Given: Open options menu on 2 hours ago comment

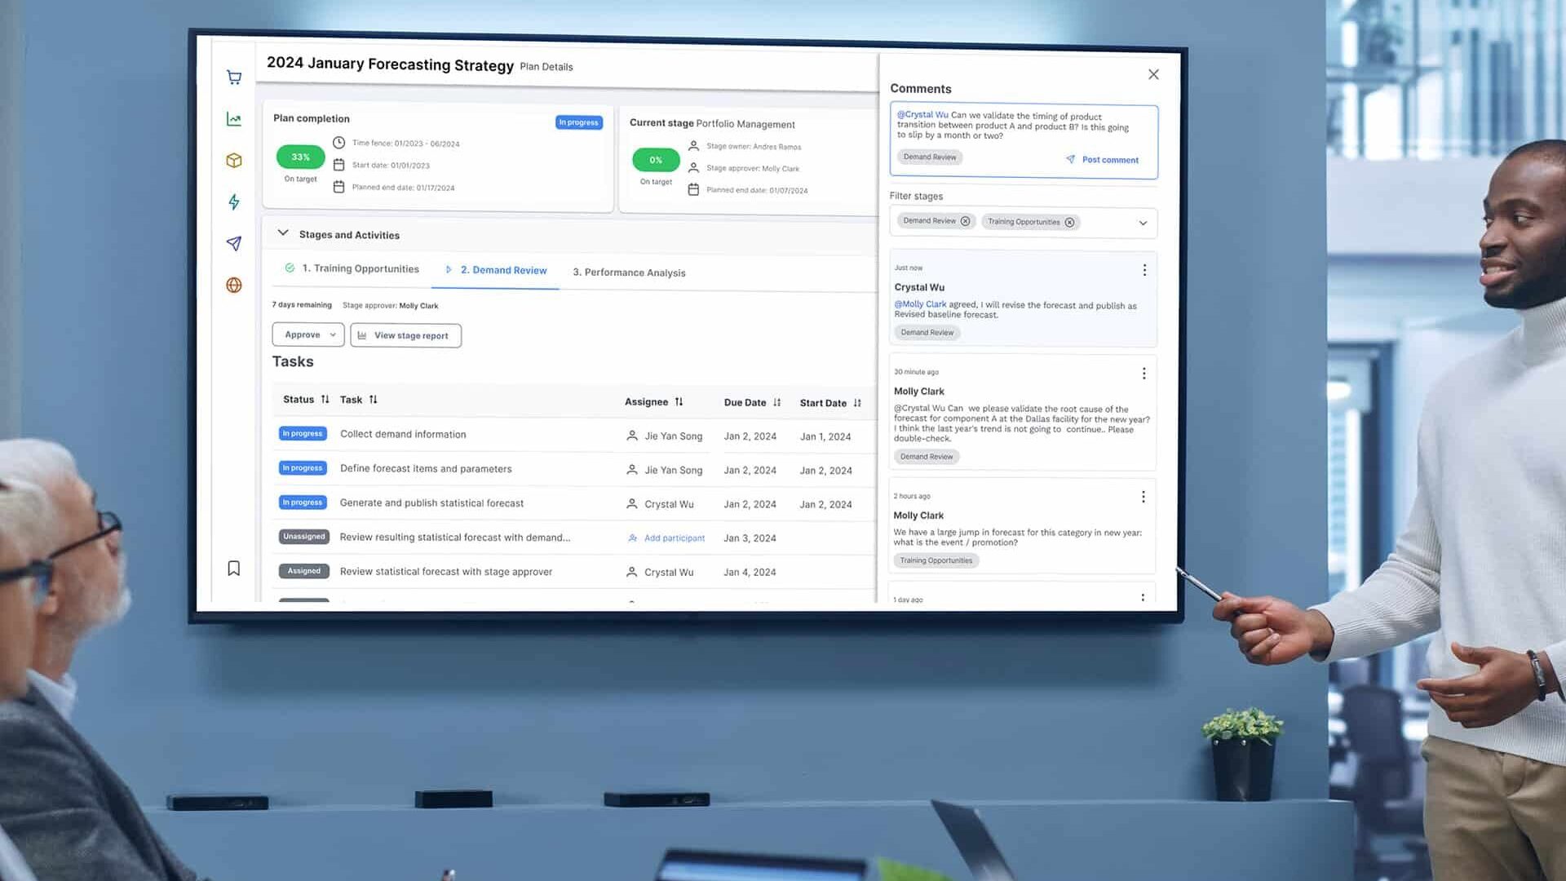Looking at the screenshot, I should coord(1143,497).
